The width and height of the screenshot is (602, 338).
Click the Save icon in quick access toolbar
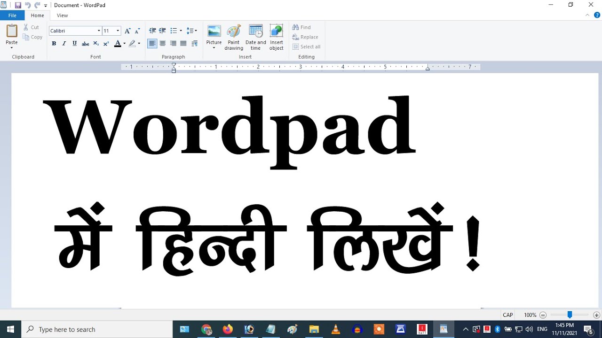(x=18, y=5)
